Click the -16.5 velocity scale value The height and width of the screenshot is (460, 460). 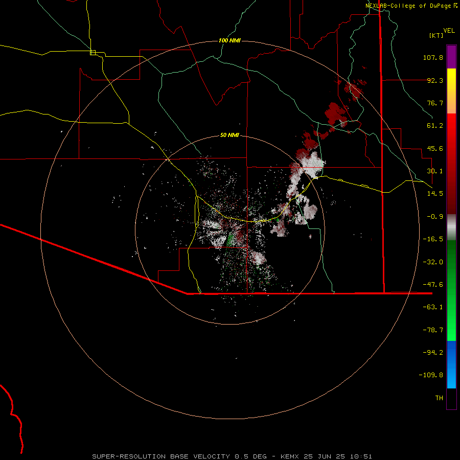[433, 239]
